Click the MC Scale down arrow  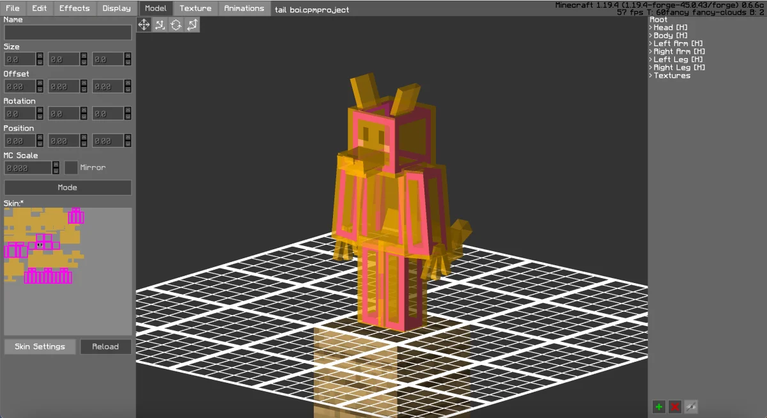tap(56, 171)
